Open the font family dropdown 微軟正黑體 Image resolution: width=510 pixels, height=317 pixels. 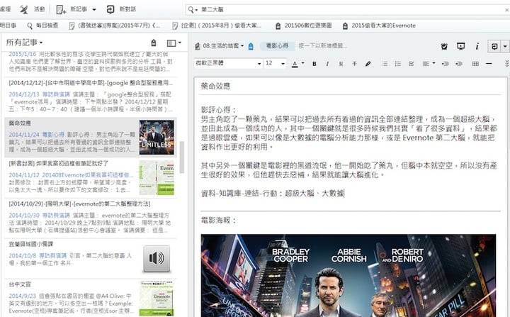tap(226, 64)
